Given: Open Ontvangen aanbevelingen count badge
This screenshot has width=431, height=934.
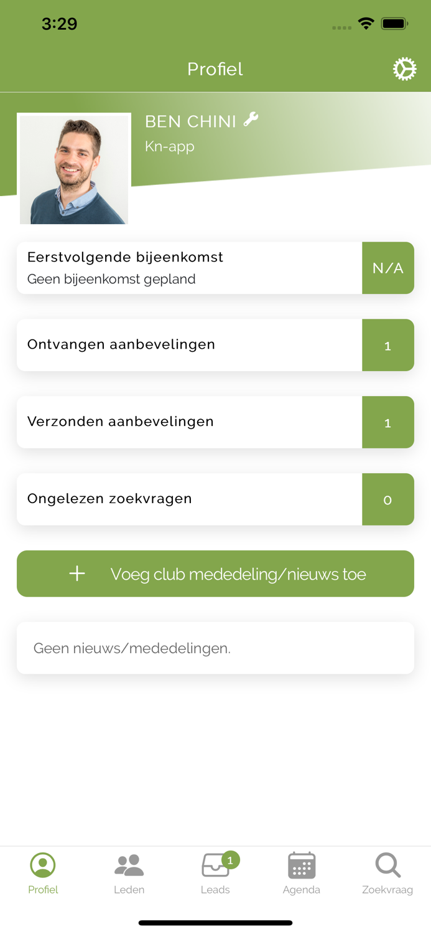Looking at the screenshot, I should tap(388, 345).
